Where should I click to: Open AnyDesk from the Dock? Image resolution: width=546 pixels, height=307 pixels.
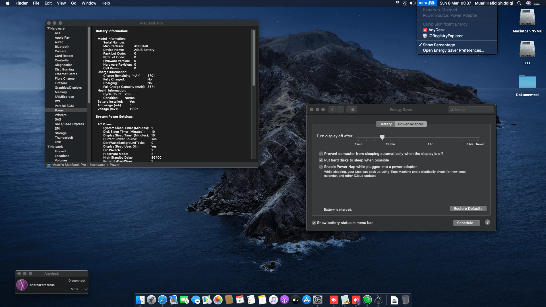tap(334, 300)
